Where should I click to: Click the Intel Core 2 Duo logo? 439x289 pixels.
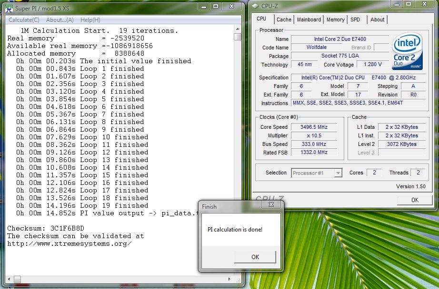coord(408,51)
